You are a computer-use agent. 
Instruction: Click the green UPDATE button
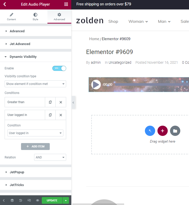[x=52, y=200]
